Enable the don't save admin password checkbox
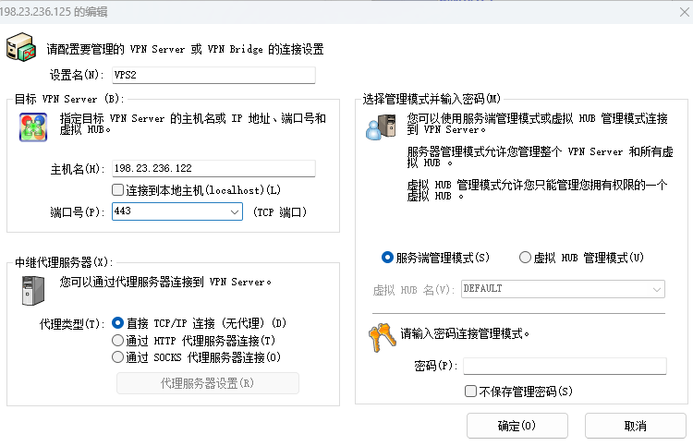 470,392
